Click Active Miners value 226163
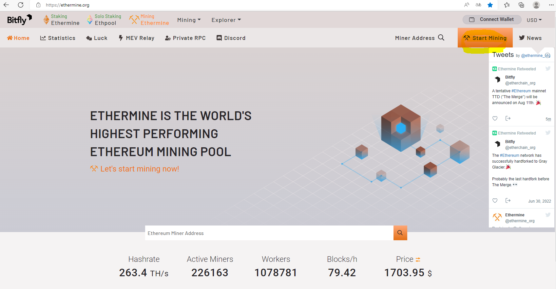This screenshot has height=289, width=556. (210, 273)
